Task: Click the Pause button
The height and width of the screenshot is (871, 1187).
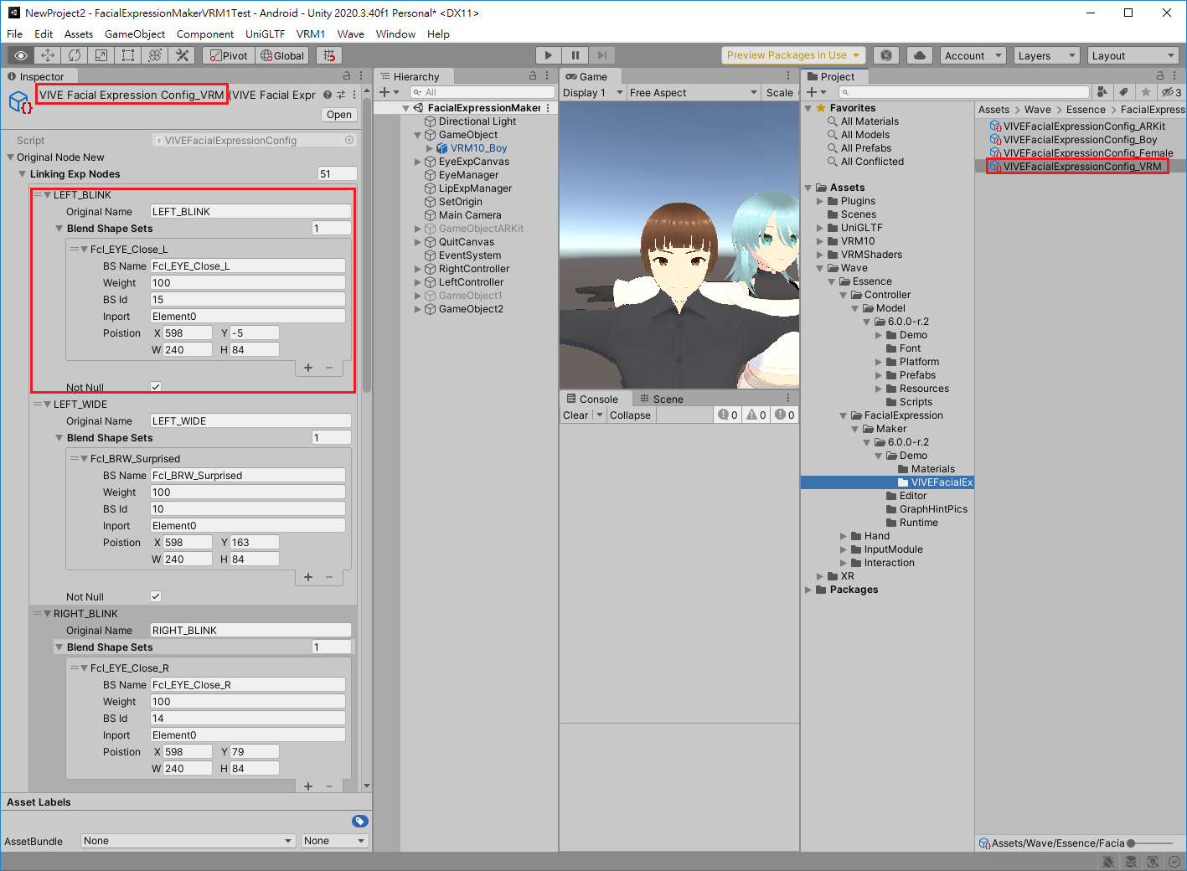Action: click(575, 55)
